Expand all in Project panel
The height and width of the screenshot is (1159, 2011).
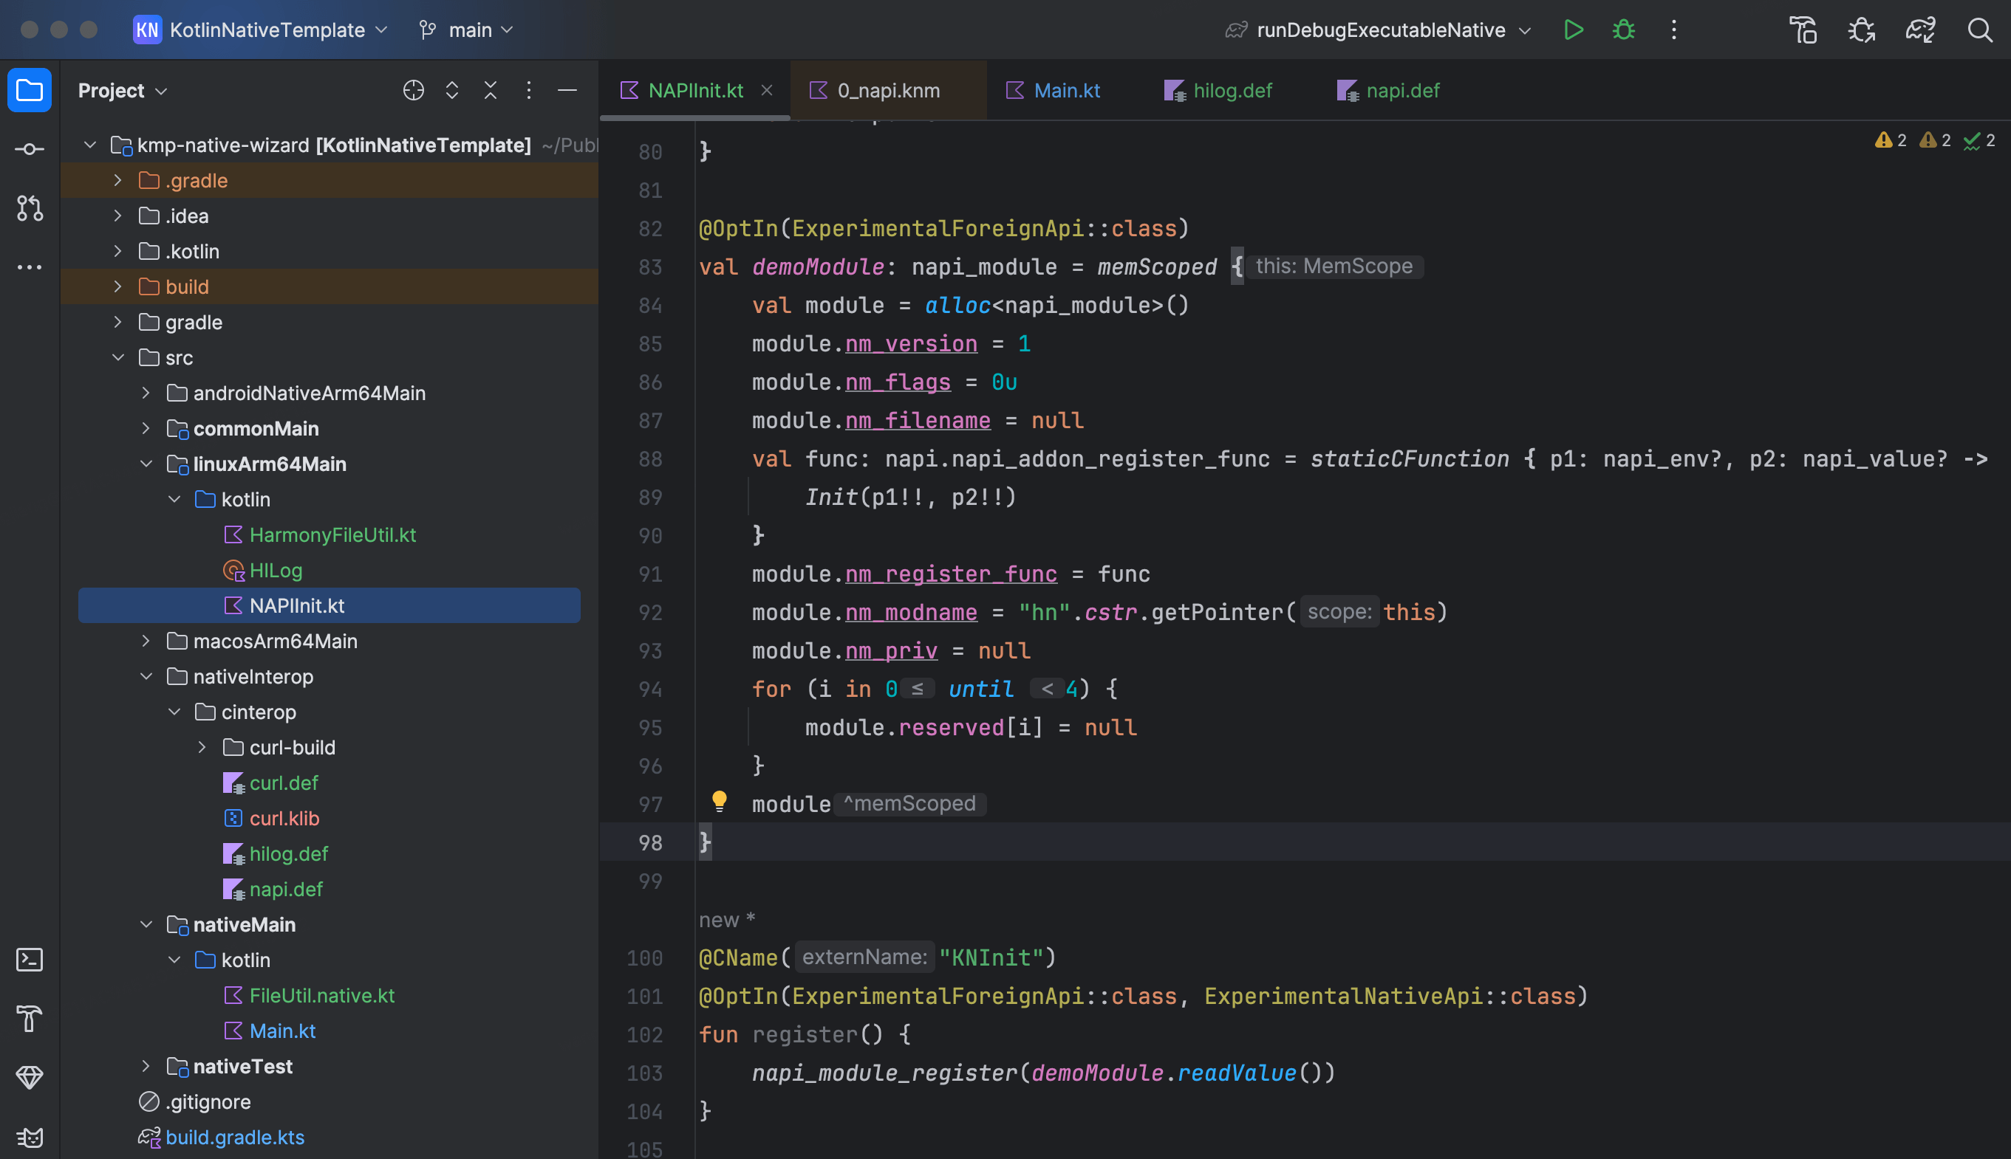(451, 90)
